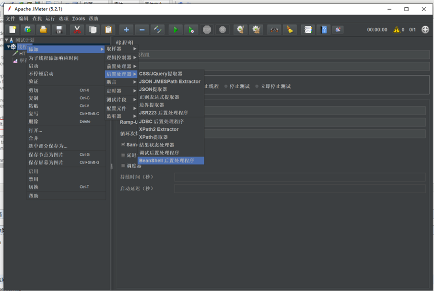Select the 停止测试 radio button
The height and width of the screenshot is (291, 434).
coord(226,86)
